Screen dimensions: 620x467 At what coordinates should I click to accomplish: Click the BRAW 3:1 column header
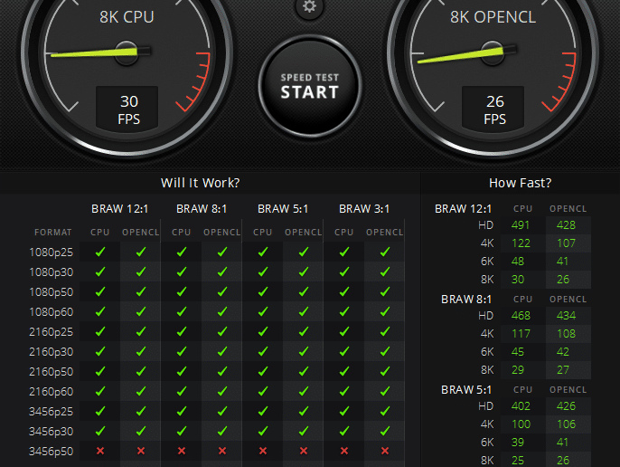tap(364, 209)
